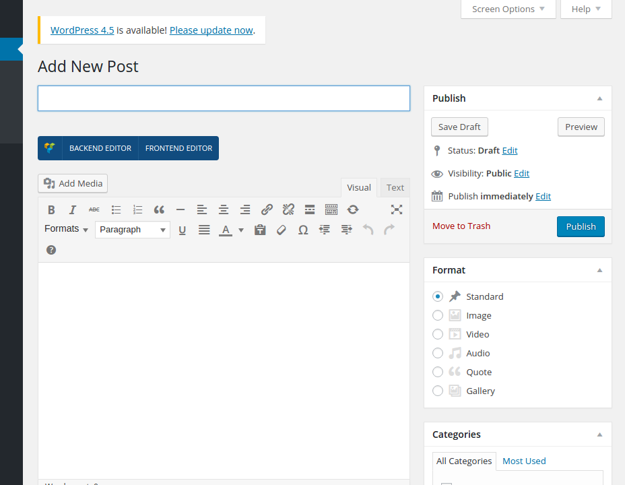The image size is (625, 485).
Task: Enter distraction-free fullscreen mode
Action: pyautogui.click(x=397, y=209)
